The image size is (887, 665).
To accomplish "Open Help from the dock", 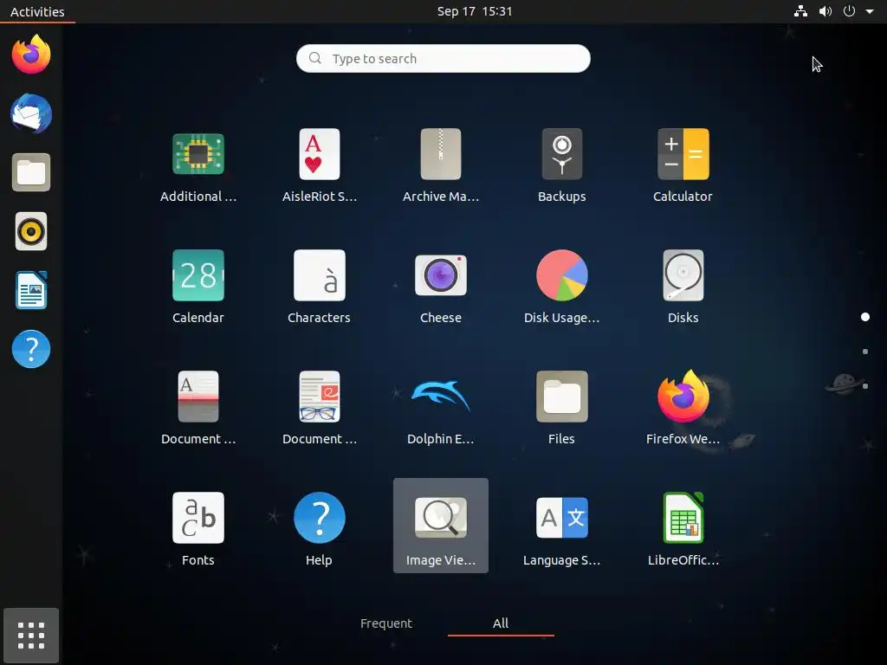I will click(31, 349).
